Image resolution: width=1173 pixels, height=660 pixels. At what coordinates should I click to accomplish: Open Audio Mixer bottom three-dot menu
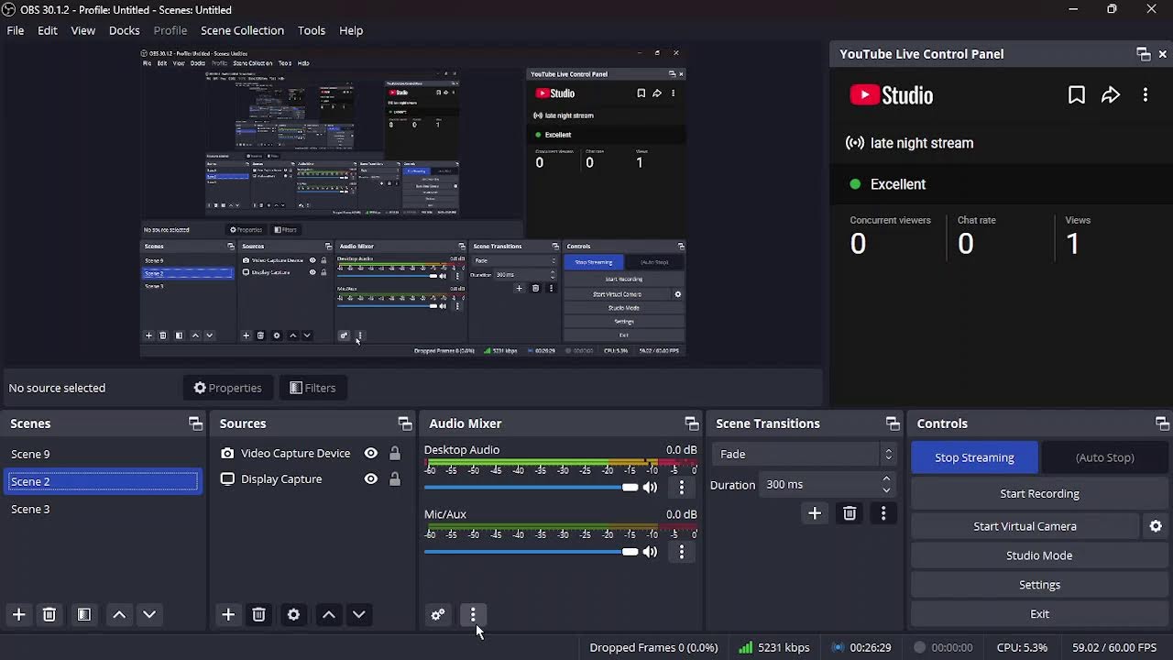click(x=473, y=614)
